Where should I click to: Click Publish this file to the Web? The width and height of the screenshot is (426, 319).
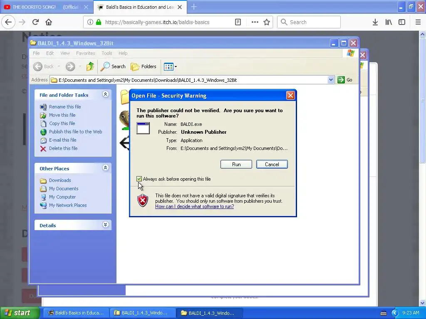click(x=76, y=132)
